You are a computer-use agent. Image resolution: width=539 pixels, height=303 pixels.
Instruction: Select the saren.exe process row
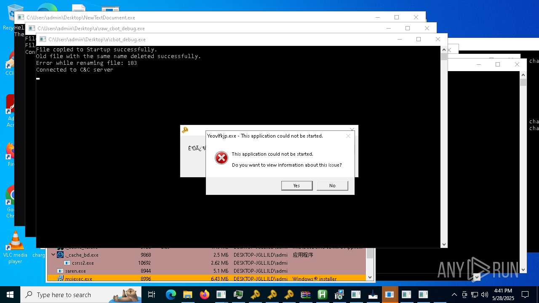pyautogui.click(x=206, y=271)
